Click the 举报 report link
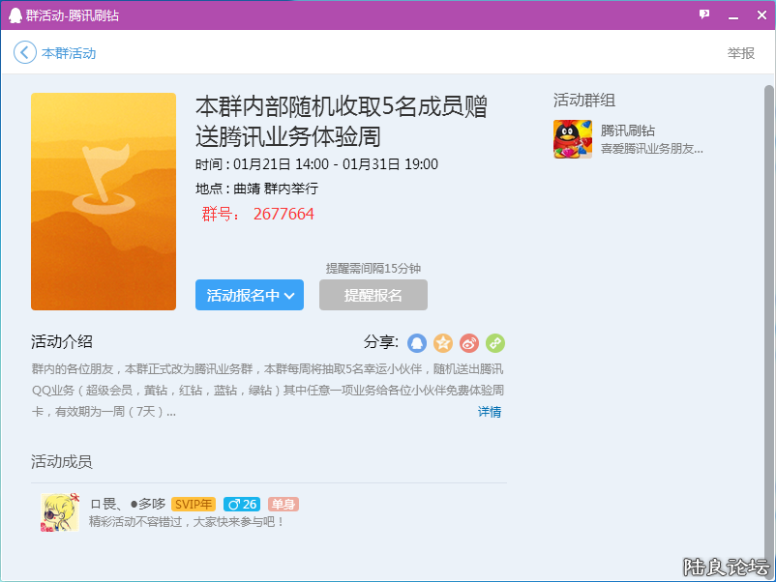The image size is (776, 582). (741, 53)
